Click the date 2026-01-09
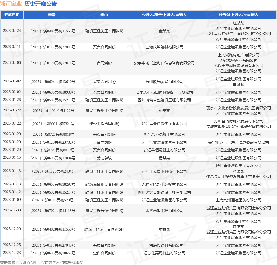 [x=12, y=200]
